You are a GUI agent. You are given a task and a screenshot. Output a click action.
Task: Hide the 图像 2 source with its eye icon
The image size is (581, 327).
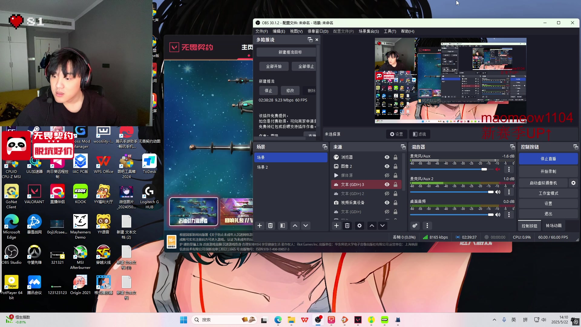point(387,166)
